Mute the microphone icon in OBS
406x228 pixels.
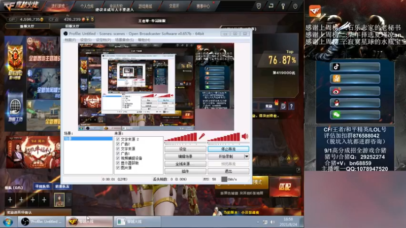pos(201,136)
